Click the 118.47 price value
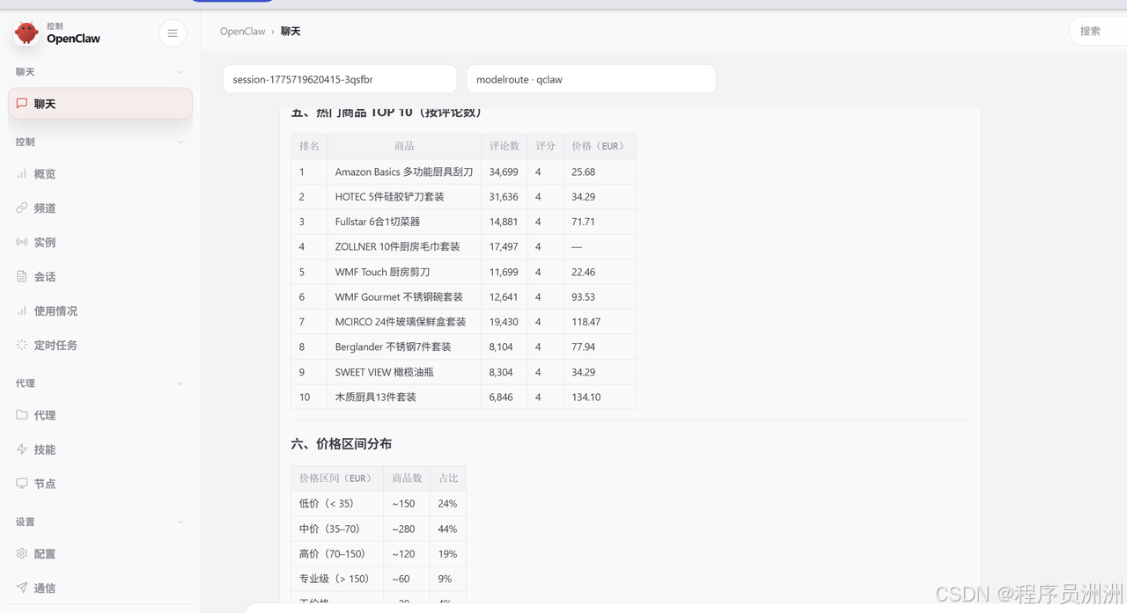 coord(586,322)
